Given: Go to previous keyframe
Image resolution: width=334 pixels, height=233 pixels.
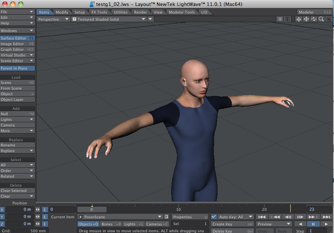Looking at the screenshot, I should [275, 217].
